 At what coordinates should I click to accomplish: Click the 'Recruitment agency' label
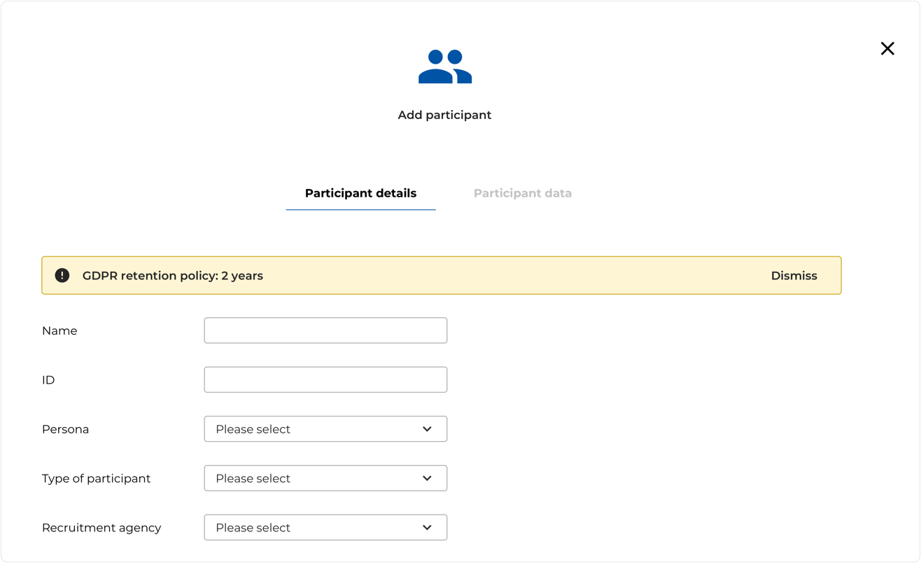click(x=101, y=527)
